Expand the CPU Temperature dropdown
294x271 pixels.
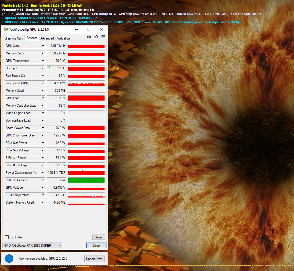pos(43,195)
